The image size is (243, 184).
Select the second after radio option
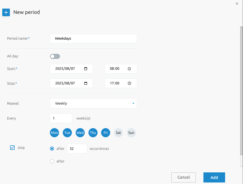[x=52, y=161]
